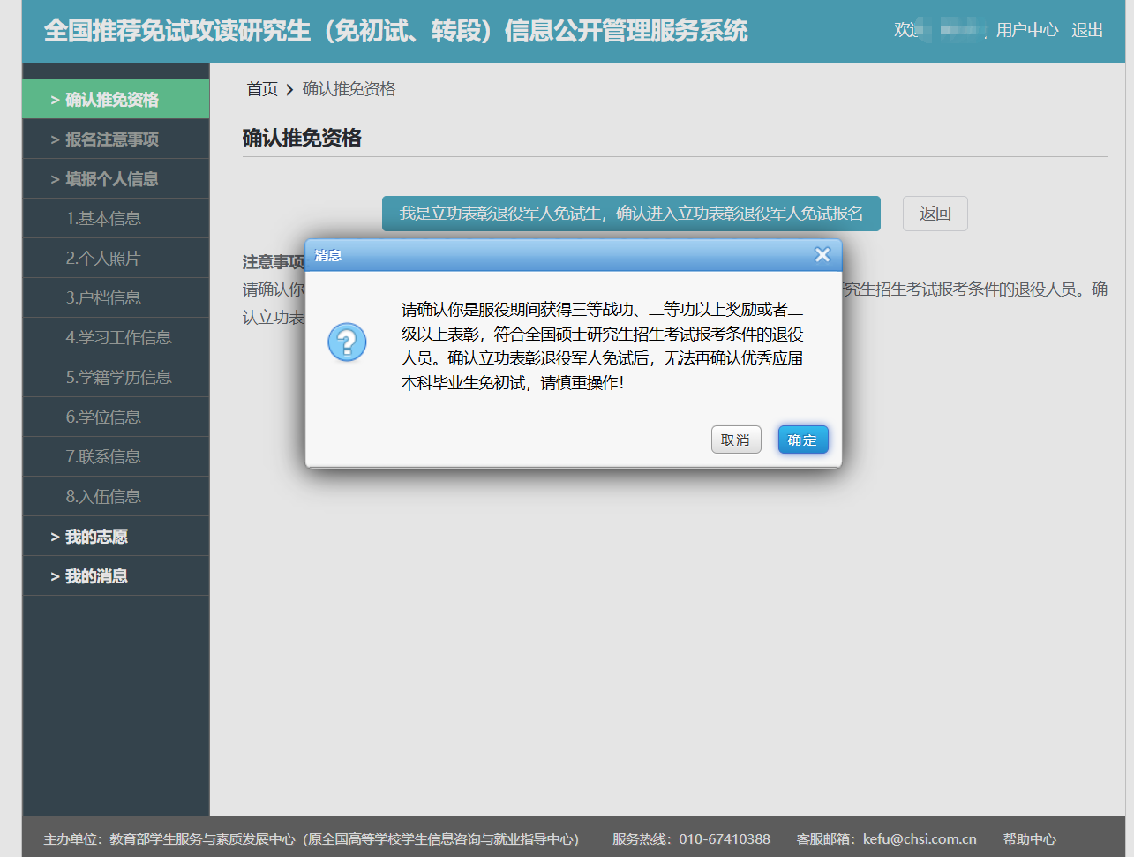Expand 填报个人信息 section
Image resolution: width=1134 pixels, height=857 pixels.
coord(112,179)
